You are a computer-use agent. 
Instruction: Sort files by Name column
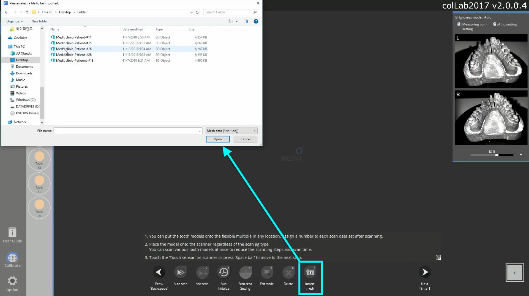85,29
